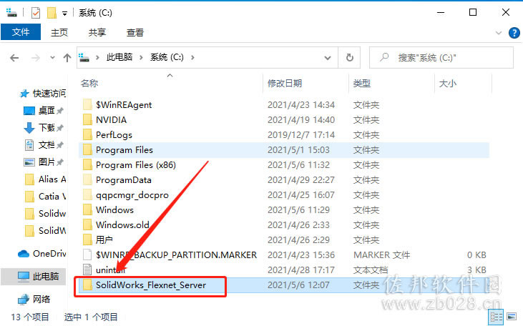Click the 2021/5/6 11:29 date cell

(x=298, y=209)
